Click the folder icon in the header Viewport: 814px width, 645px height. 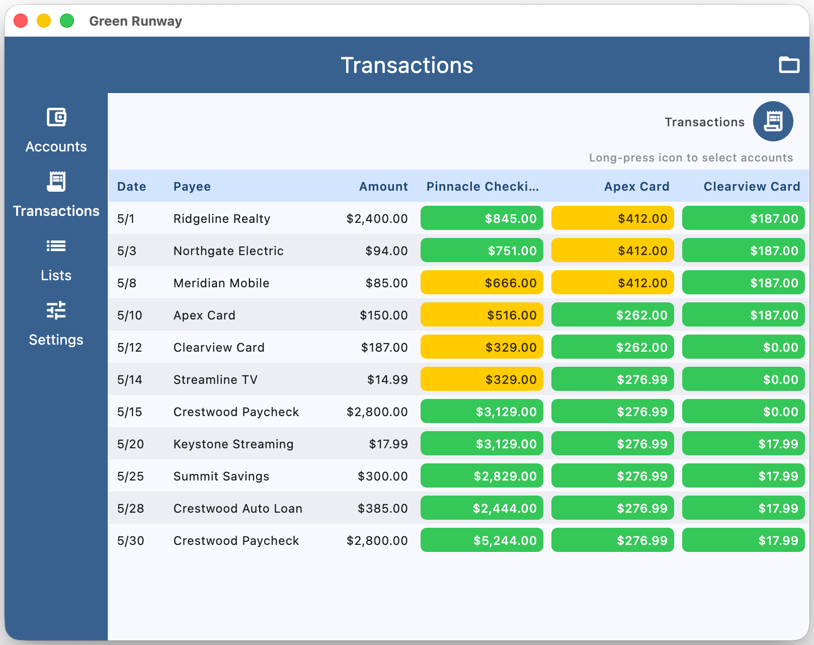790,65
